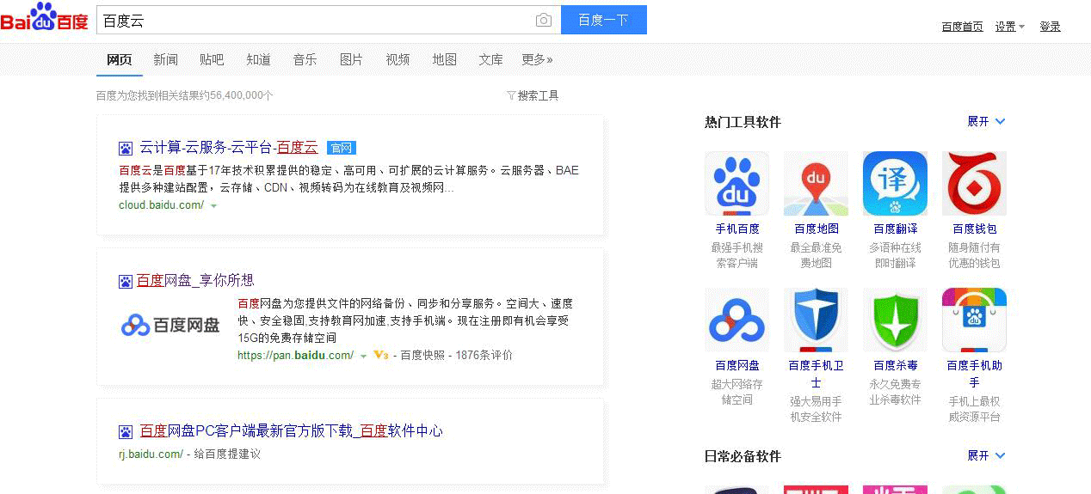Click the 登录 link

pyautogui.click(x=1050, y=27)
